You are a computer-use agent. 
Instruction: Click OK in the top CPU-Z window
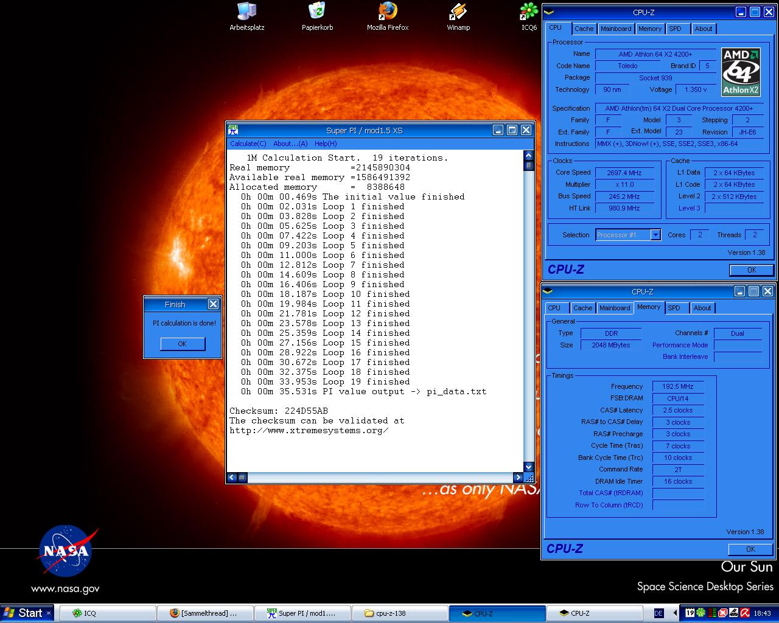[751, 270]
